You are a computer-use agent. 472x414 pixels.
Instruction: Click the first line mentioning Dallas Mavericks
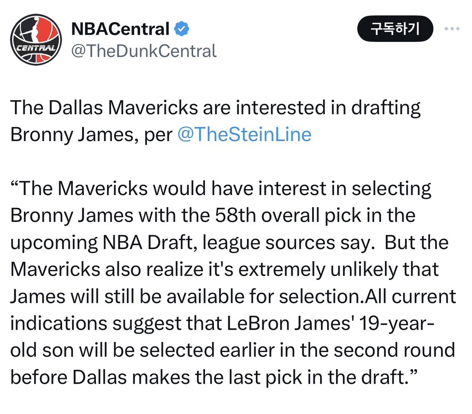pos(215,108)
